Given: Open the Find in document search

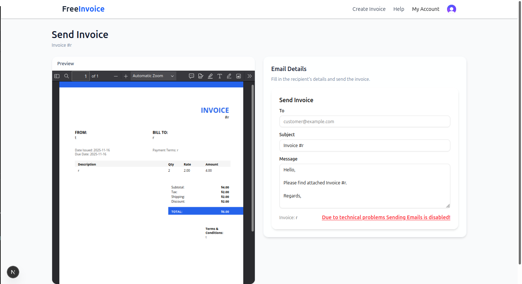Looking at the screenshot, I should tap(67, 76).
